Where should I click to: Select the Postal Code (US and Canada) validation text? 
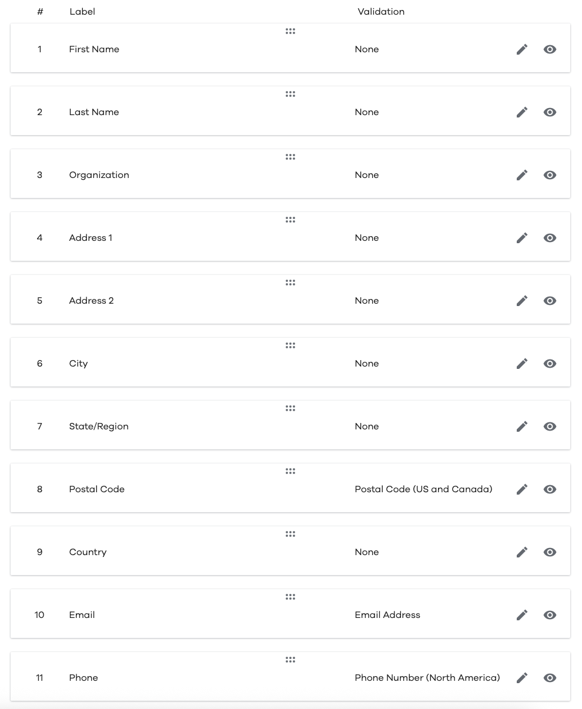424,489
